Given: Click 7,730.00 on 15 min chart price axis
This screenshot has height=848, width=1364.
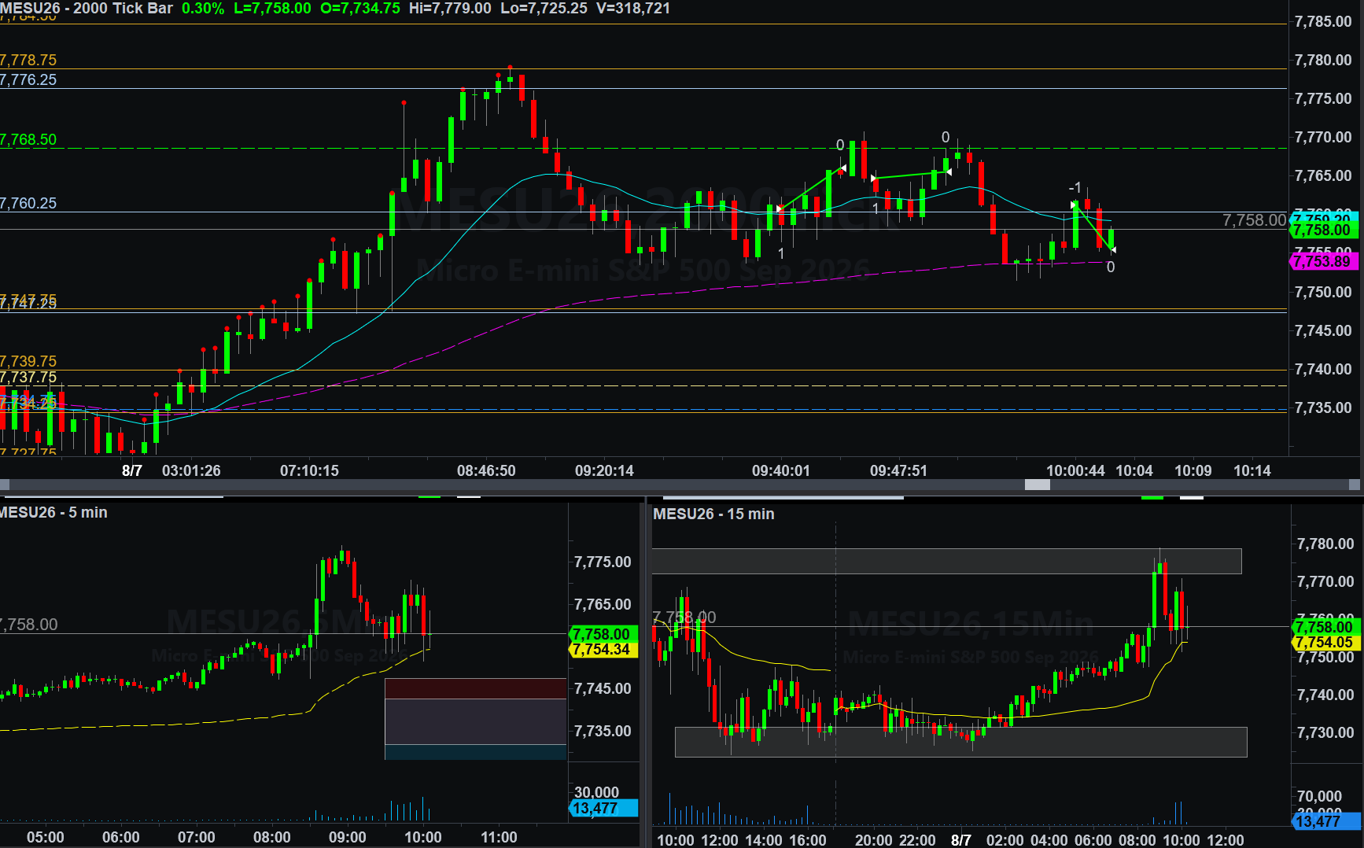Looking at the screenshot, I should pyautogui.click(x=1325, y=732).
